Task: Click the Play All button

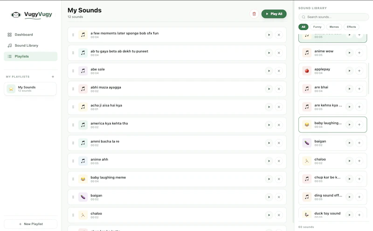Action: (274, 14)
